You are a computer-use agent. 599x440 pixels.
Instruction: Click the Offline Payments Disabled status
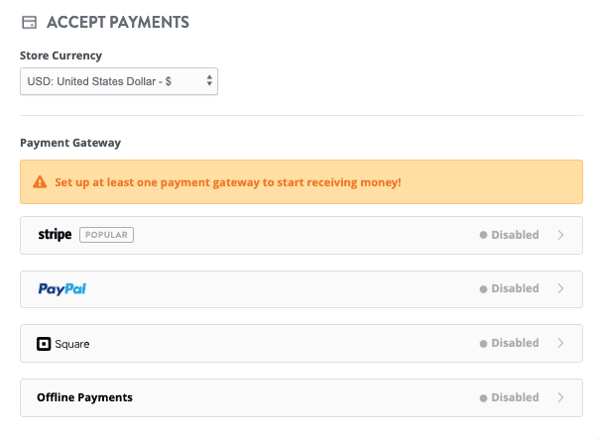click(514, 397)
